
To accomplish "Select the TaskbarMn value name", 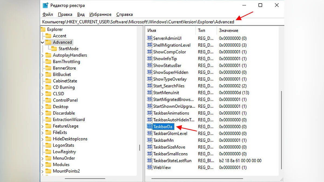I will point(163,140).
